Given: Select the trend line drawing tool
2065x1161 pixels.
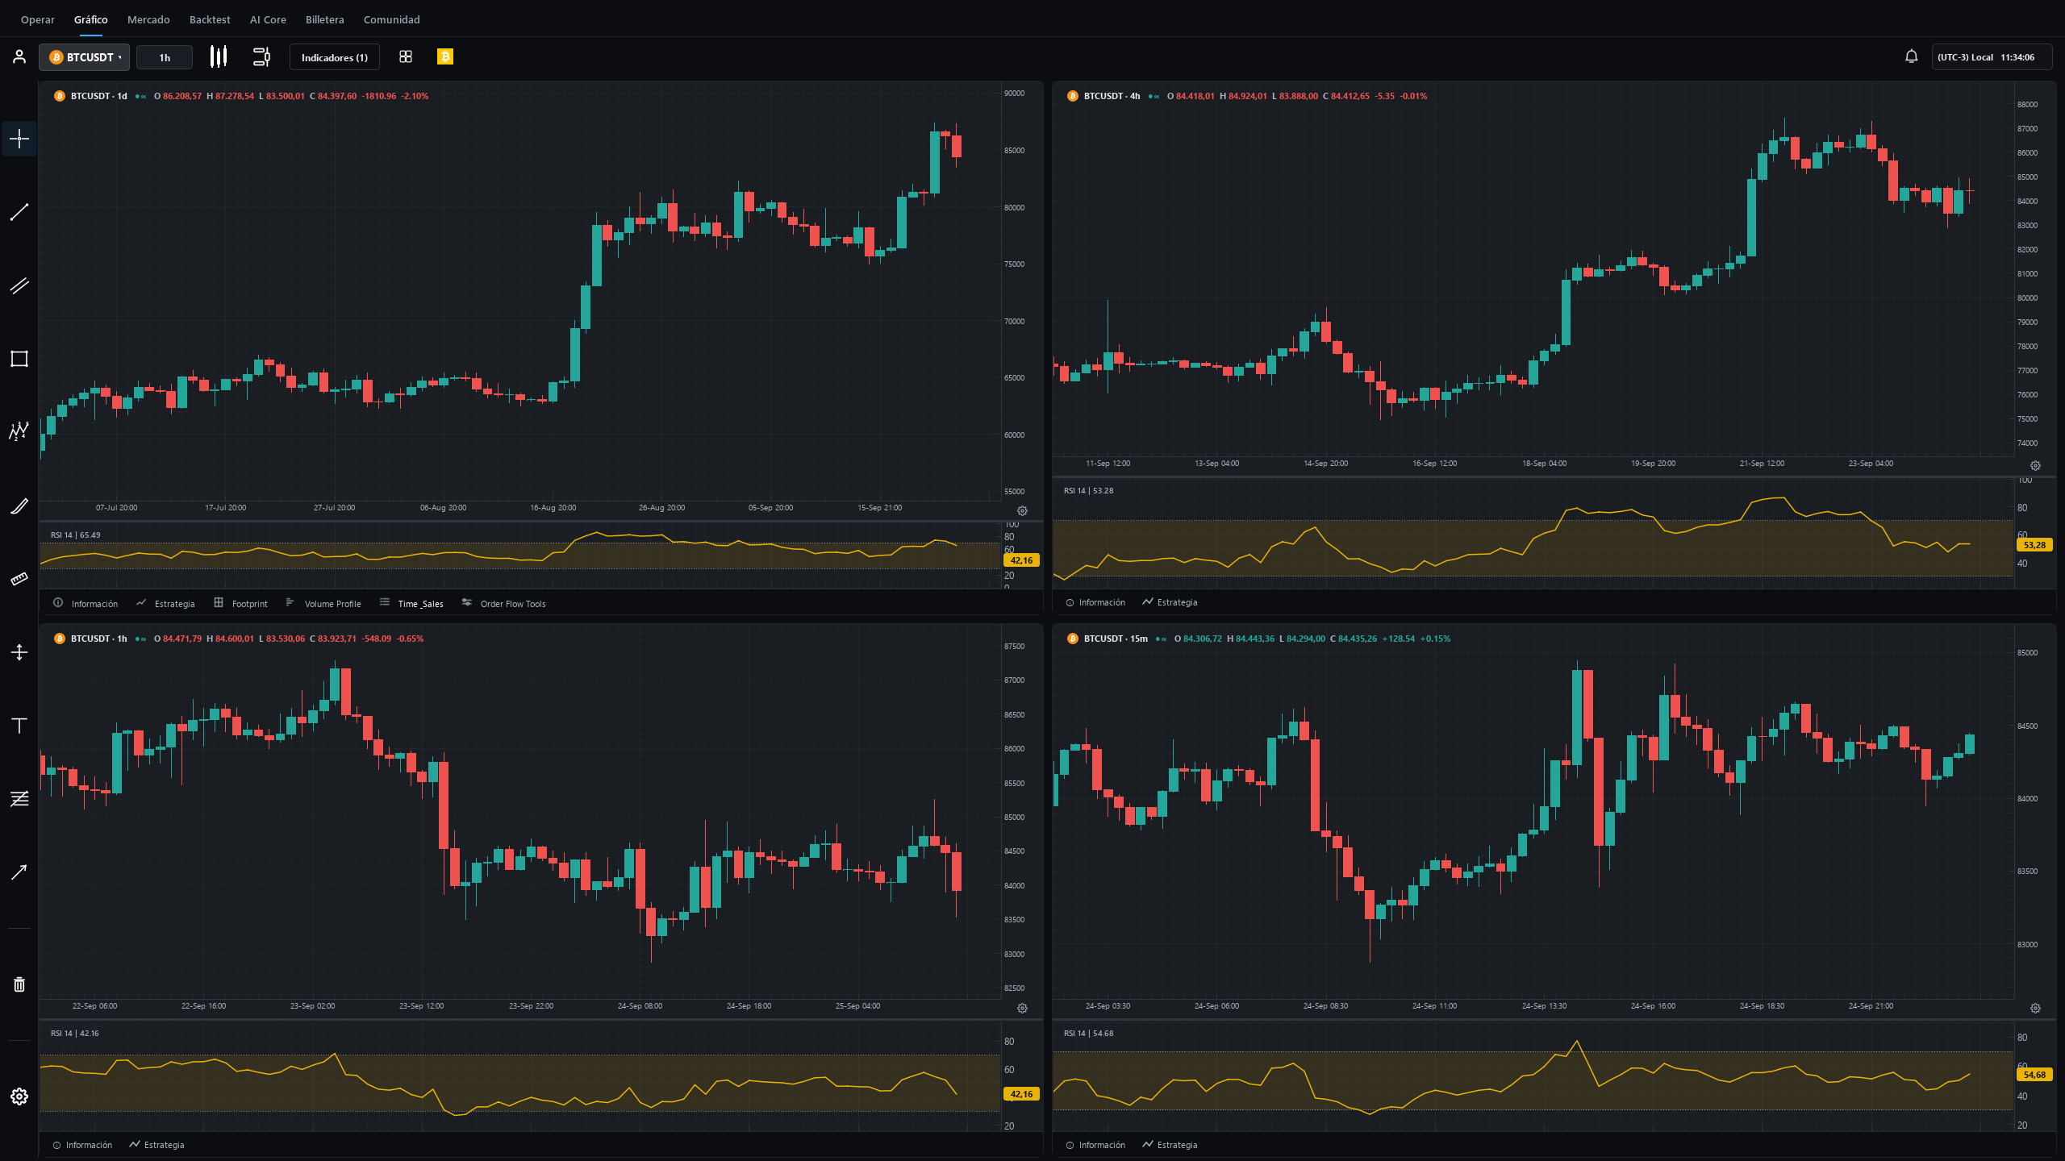Looking at the screenshot, I should coord(19,212).
